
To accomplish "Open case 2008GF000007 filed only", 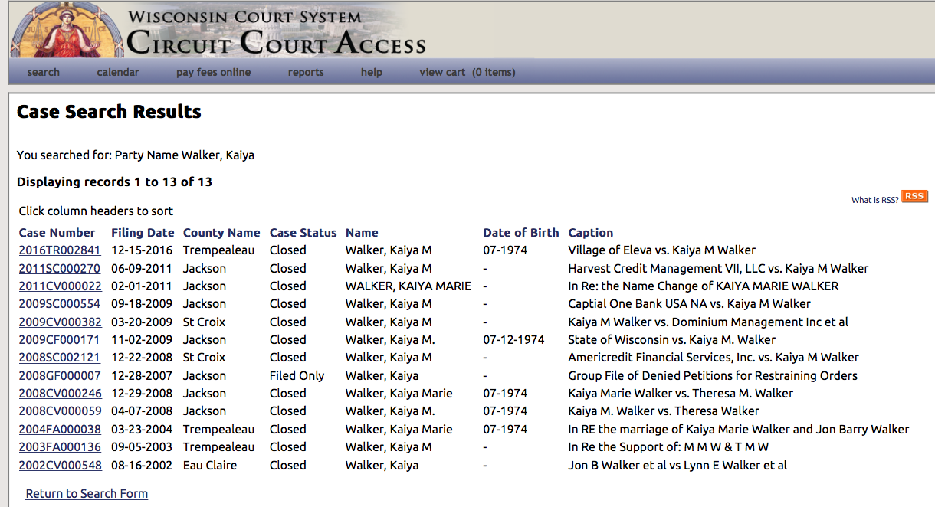I will click(60, 376).
